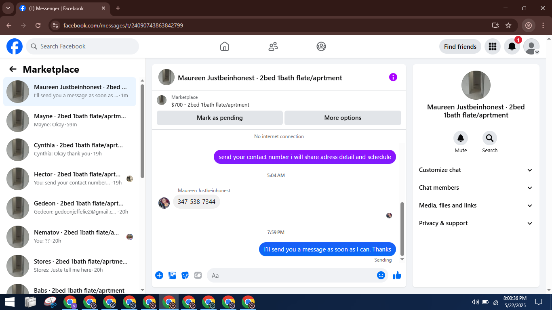This screenshot has width=552, height=310.
Task: Click the install app icon in address bar
Action: pos(495,25)
